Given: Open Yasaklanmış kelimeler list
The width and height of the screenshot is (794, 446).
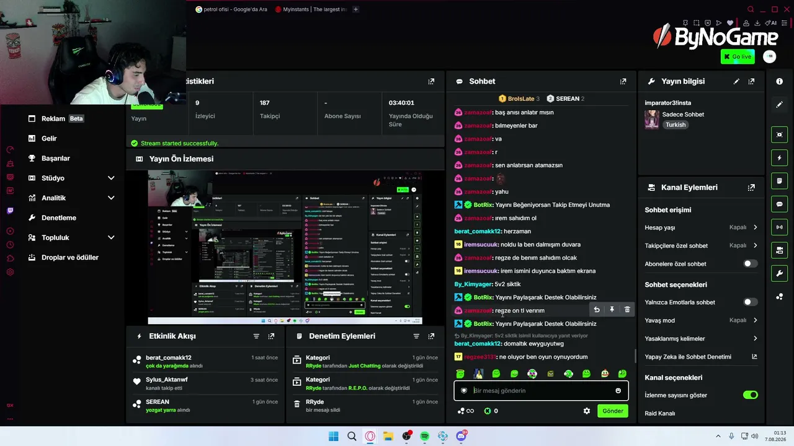Looking at the screenshot, I should pyautogui.click(x=701, y=338).
